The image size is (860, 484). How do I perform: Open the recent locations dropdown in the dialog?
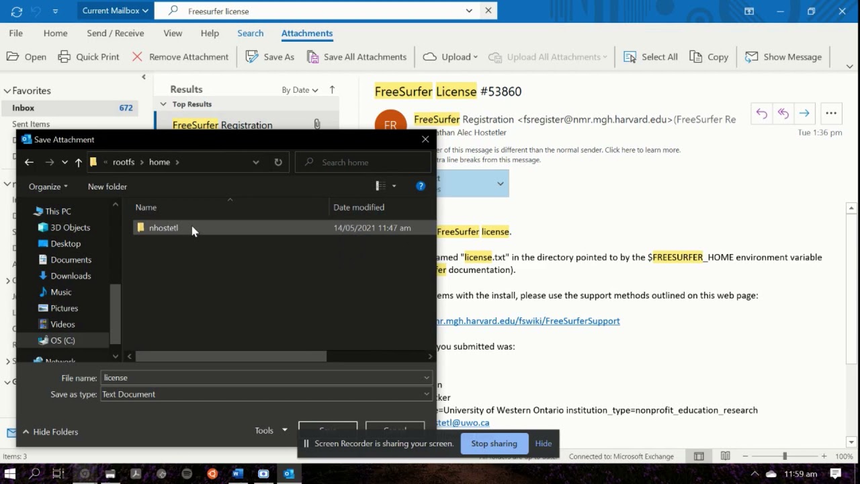point(64,162)
